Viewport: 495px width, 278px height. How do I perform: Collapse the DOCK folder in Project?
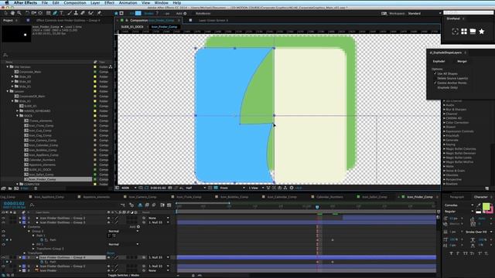click(17, 116)
